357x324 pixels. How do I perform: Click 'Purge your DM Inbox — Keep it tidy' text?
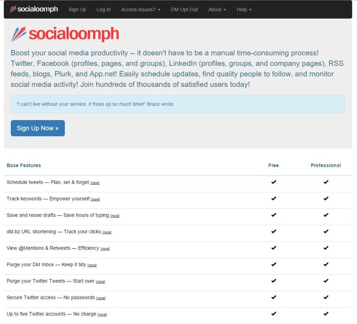click(47, 265)
